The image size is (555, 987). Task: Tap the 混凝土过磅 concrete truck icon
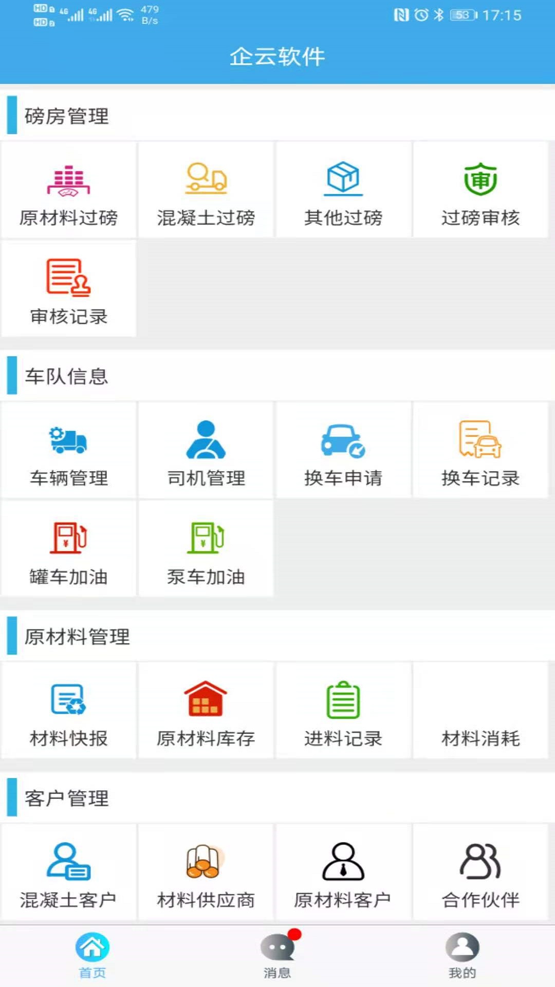(x=206, y=179)
